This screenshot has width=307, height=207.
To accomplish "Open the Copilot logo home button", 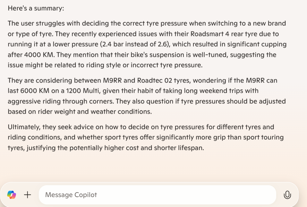I will click(12, 194).
